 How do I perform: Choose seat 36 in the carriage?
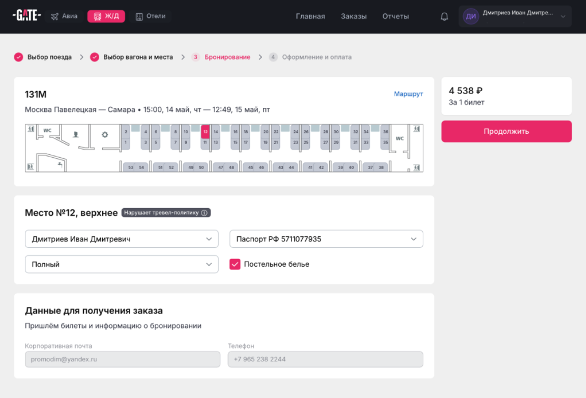tap(386, 132)
